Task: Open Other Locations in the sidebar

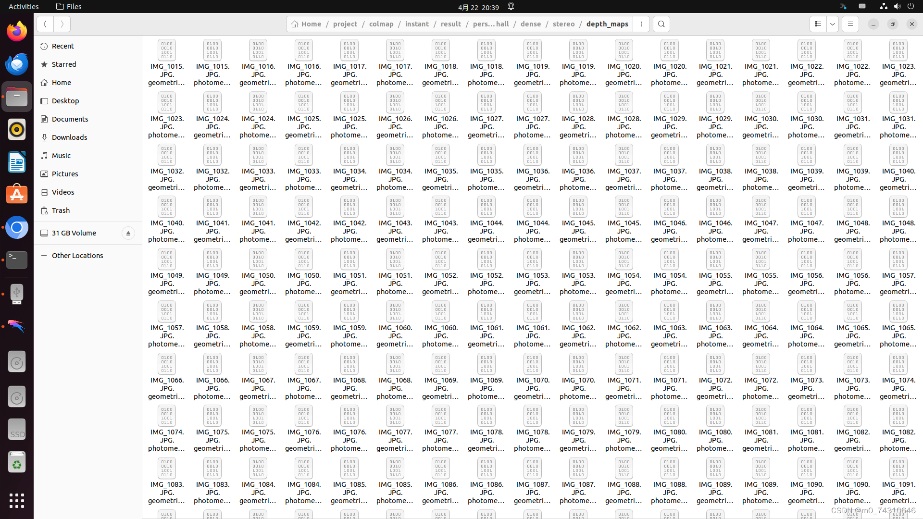Action: pyautogui.click(x=88, y=256)
